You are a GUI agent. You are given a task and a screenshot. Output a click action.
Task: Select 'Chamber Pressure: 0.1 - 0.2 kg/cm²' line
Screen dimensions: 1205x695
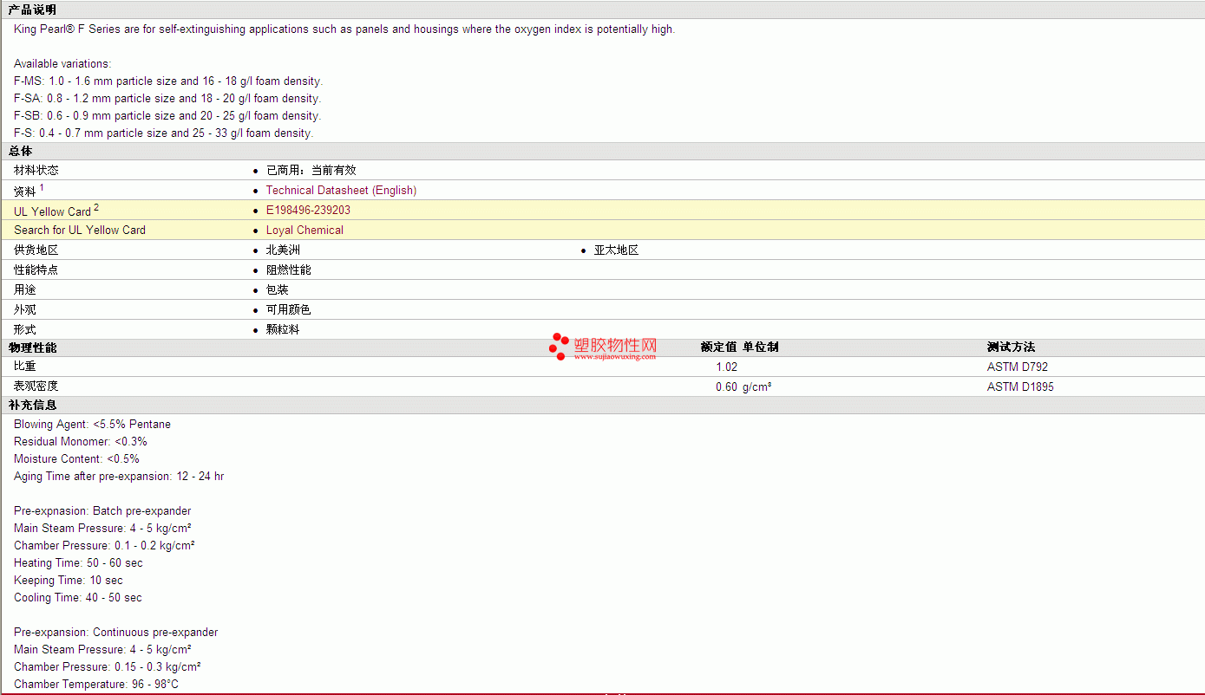[x=104, y=545]
